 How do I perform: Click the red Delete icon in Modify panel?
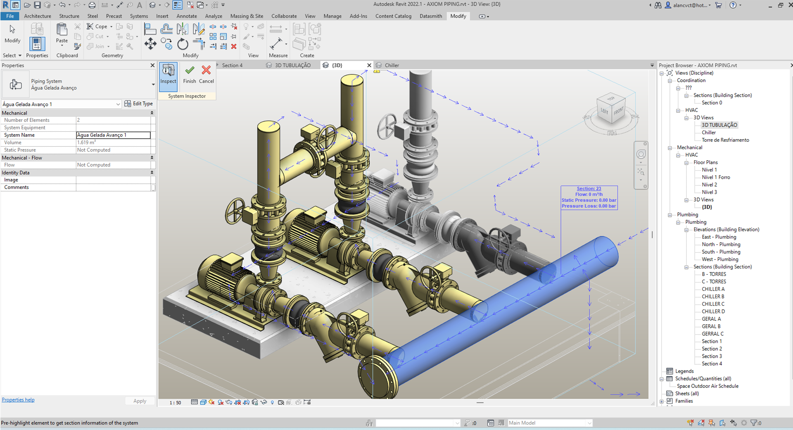pyautogui.click(x=234, y=46)
